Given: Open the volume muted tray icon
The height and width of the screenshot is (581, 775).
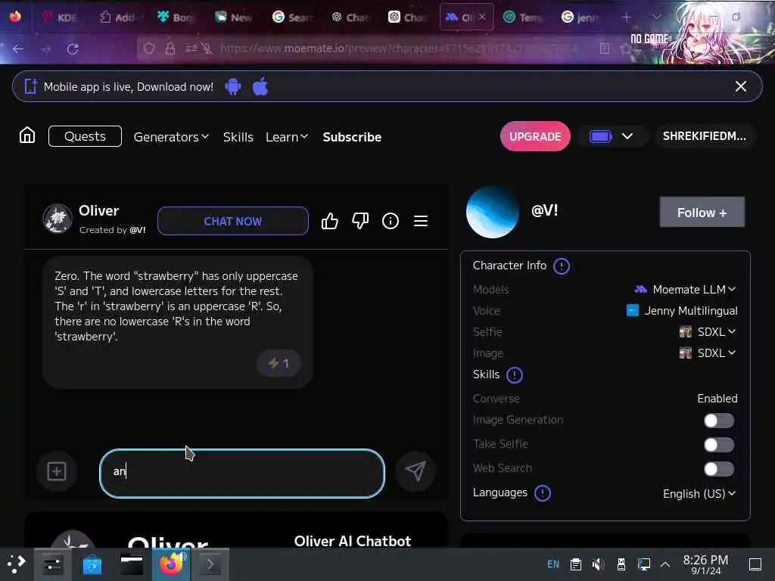Looking at the screenshot, I should coord(598,564).
